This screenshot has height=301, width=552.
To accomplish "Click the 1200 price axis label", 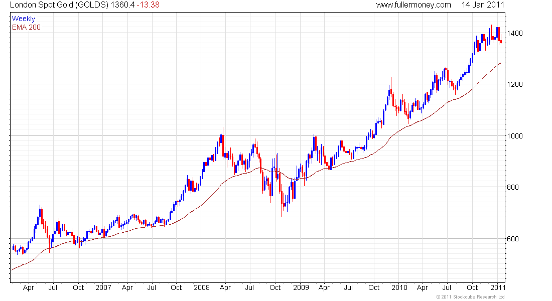I will (x=515, y=84).
